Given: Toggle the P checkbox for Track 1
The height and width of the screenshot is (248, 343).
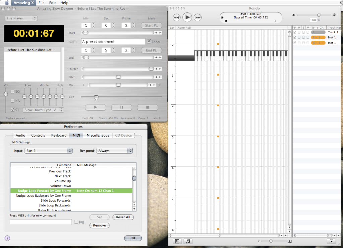Looking at the screenshot, I should point(295,32).
